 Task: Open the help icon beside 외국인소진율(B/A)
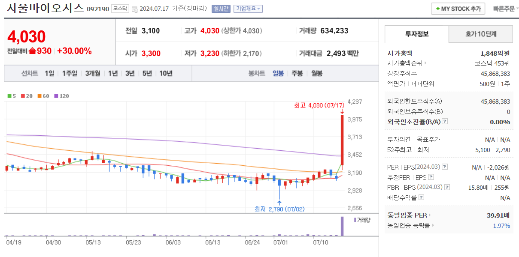[444, 122]
